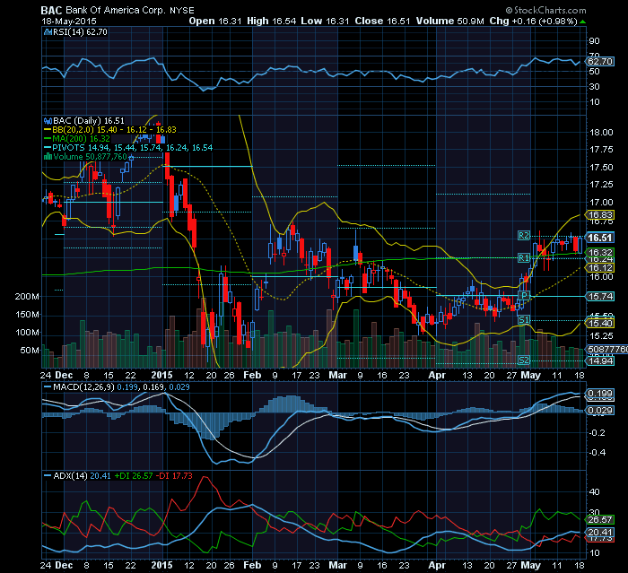Click the Low 16.31 value

coord(325,22)
